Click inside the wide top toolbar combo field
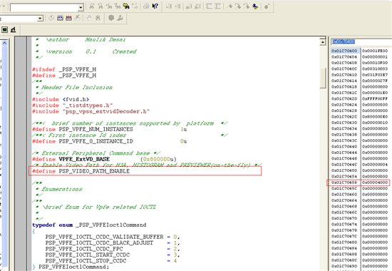This screenshot has height=271, width=392. [44, 8]
